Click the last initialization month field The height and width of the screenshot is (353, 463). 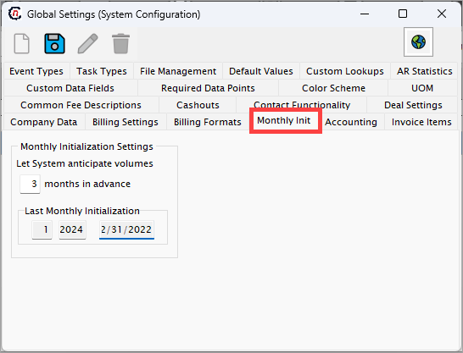pos(42,229)
